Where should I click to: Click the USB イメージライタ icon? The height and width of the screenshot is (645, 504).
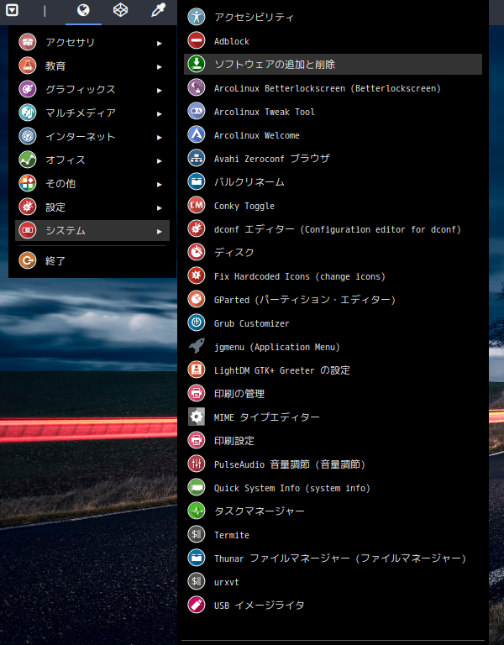tap(197, 605)
